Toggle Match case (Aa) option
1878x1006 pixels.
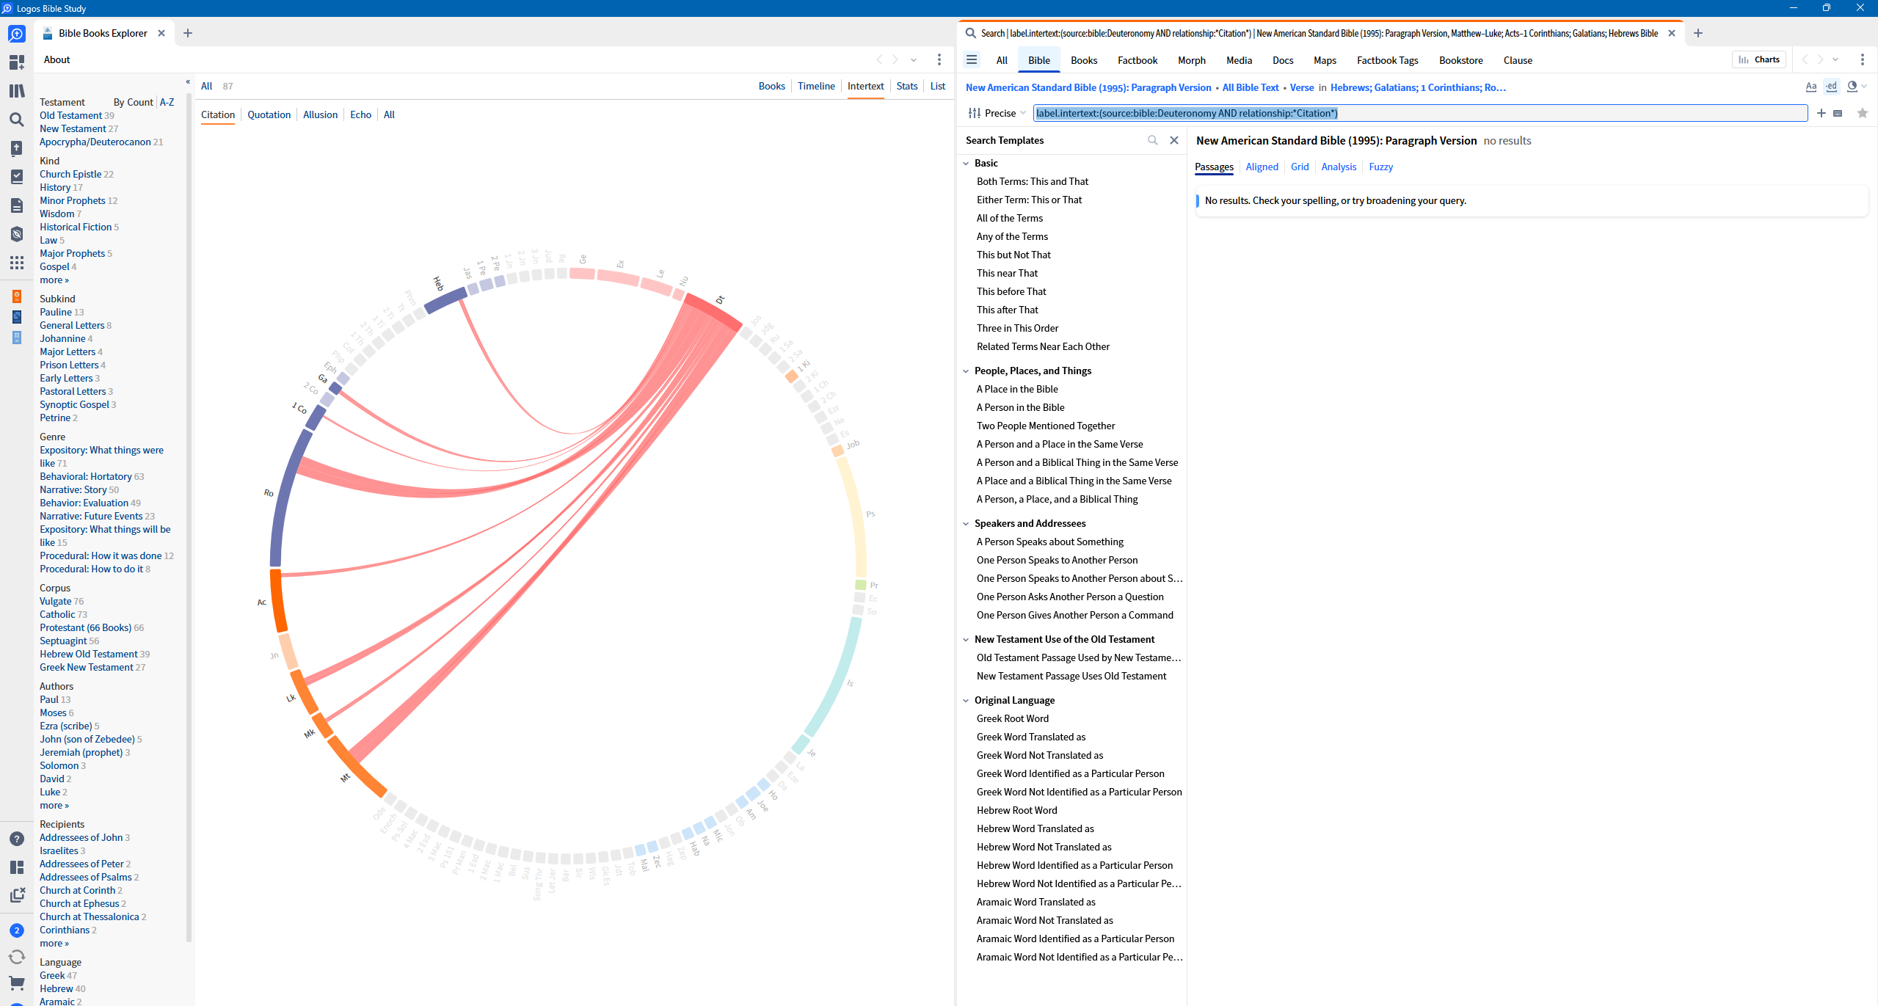tap(1810, 87)
